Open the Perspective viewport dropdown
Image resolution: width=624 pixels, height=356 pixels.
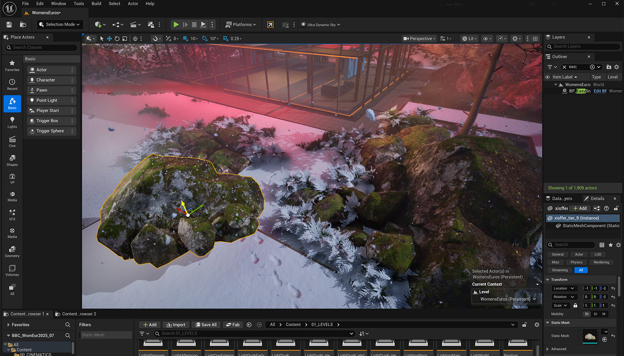pos(418,38)
